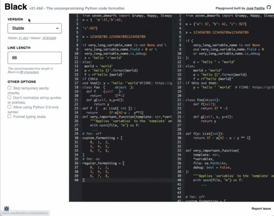Click output line 12 z = "hello " + "world"

pos(214,62)
